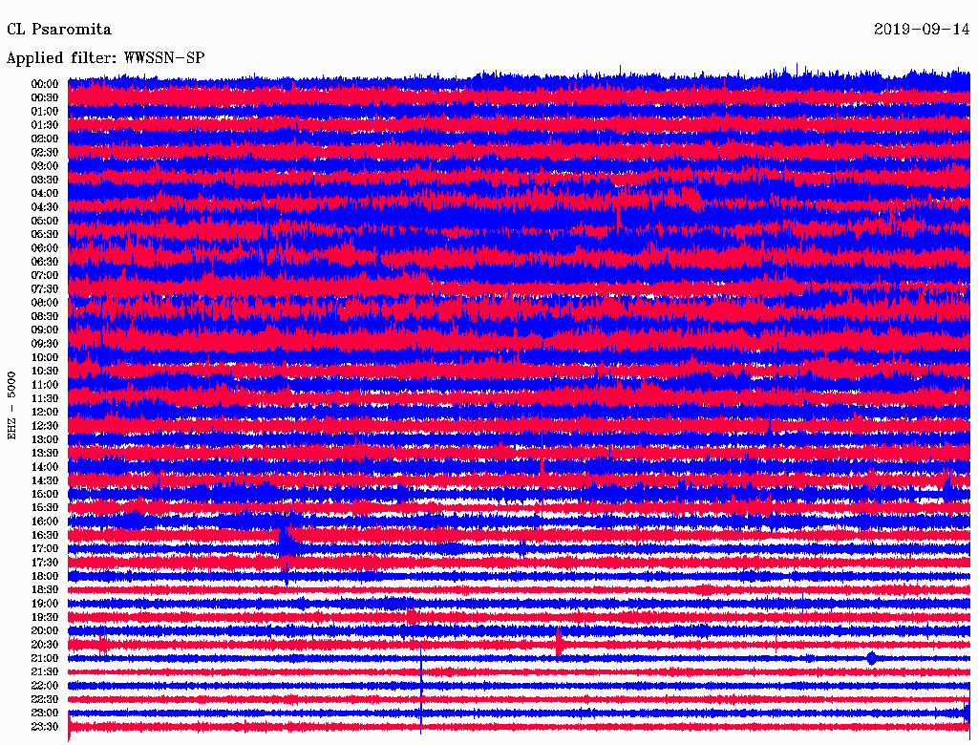
Task: Select the 15:30 time label
Action: [45, 508]
